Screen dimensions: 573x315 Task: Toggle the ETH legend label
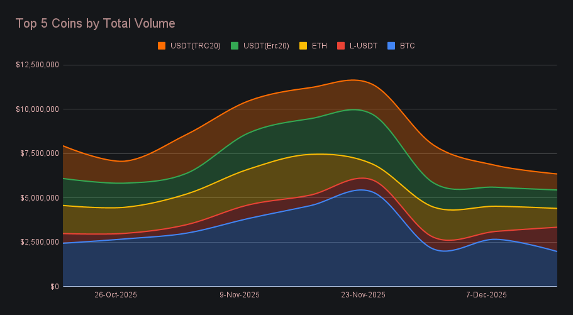319,46
